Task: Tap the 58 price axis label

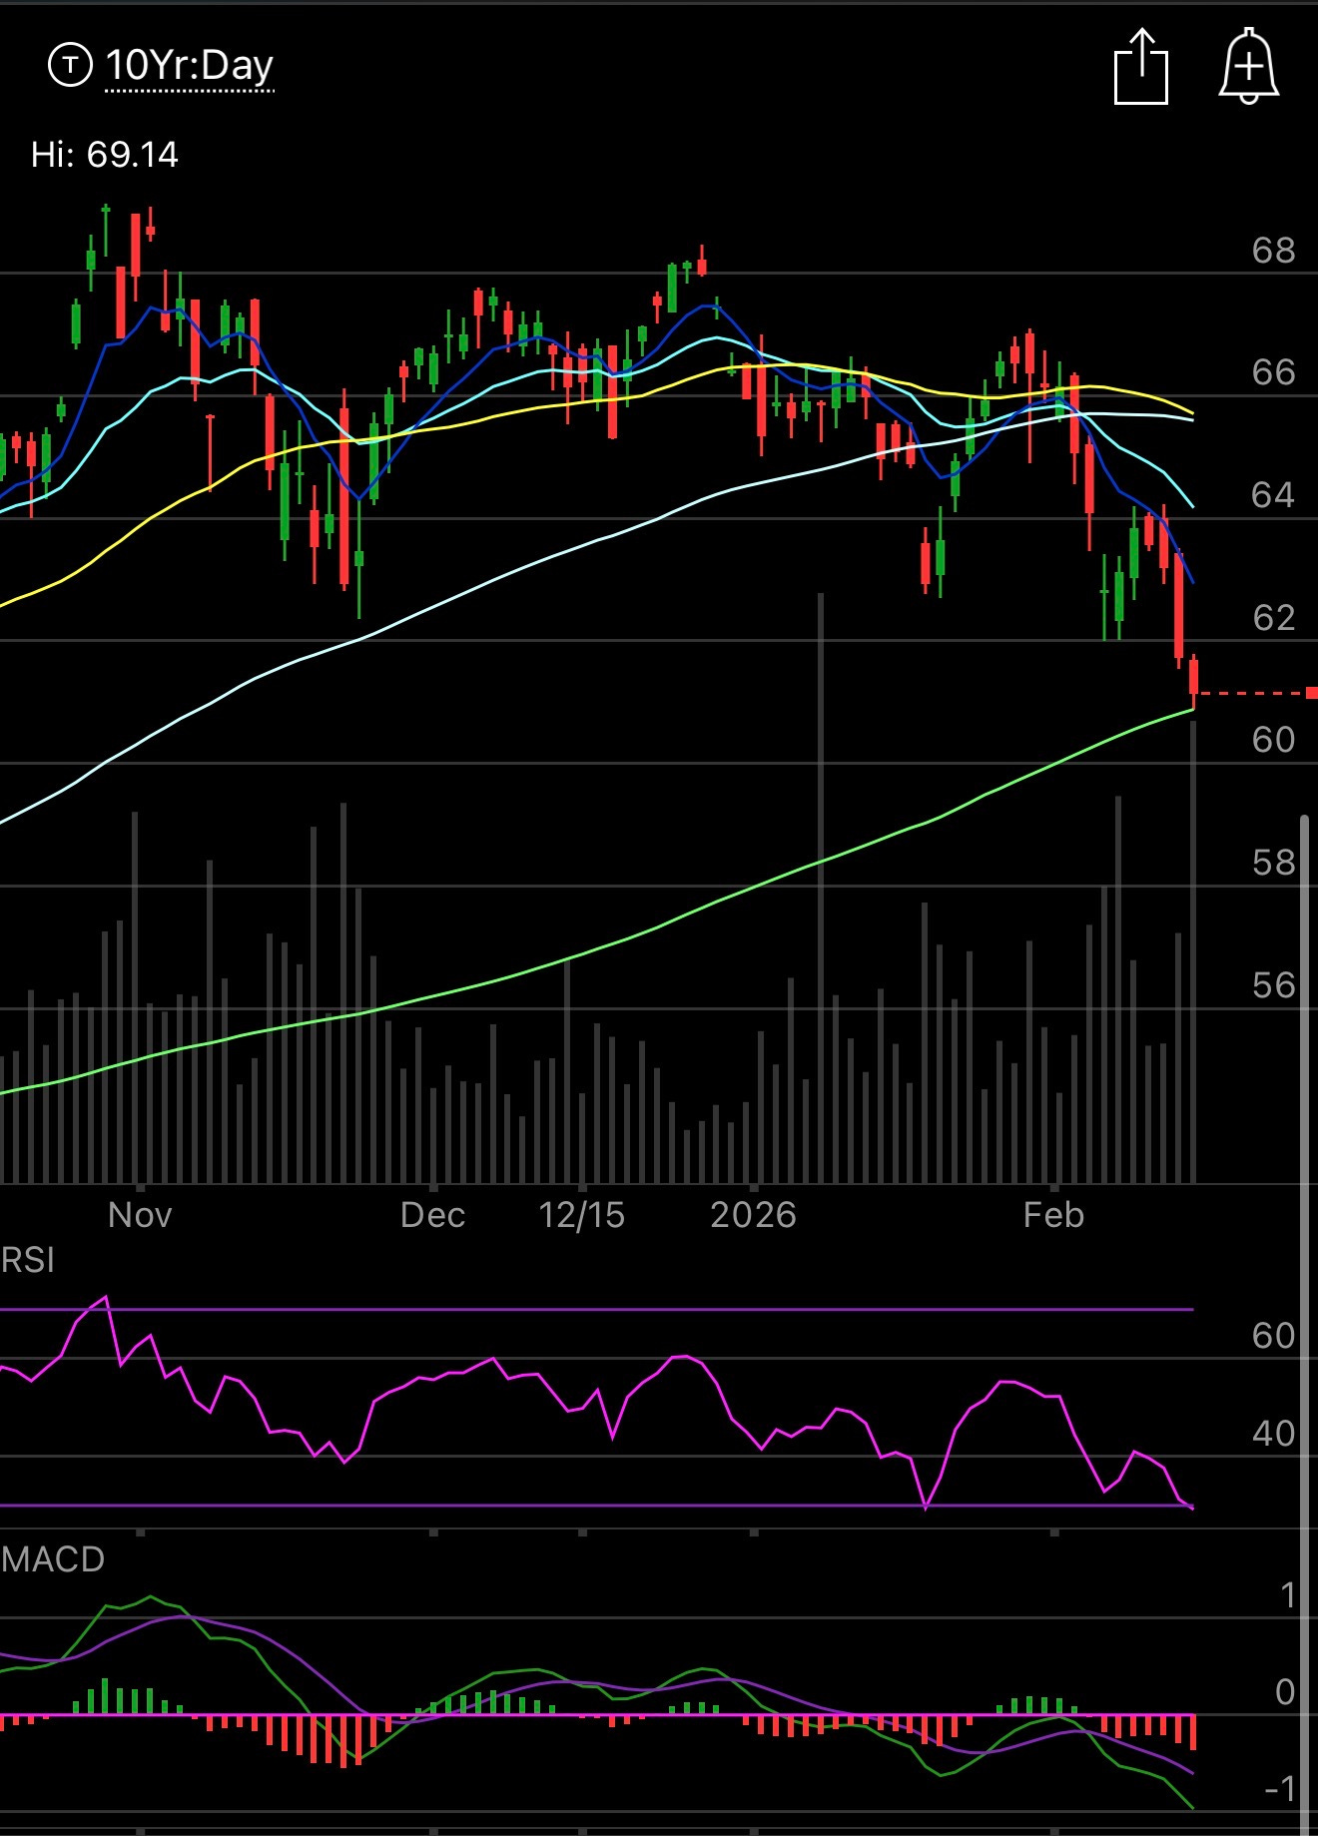Action: coord(1273,863)
